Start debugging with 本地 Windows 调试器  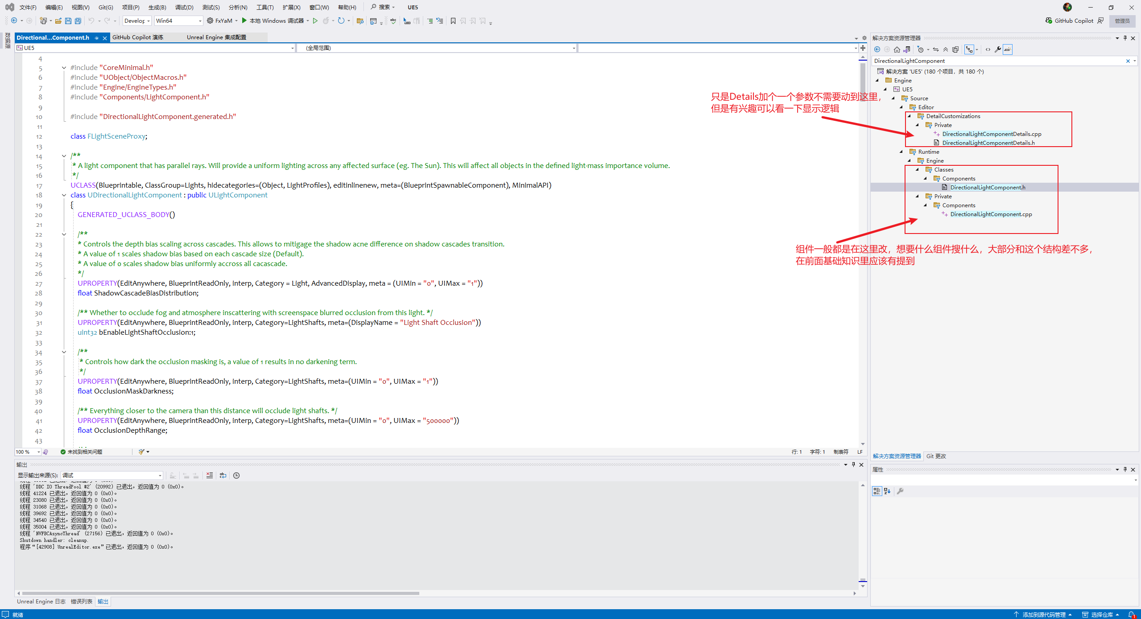pos(273,21)
